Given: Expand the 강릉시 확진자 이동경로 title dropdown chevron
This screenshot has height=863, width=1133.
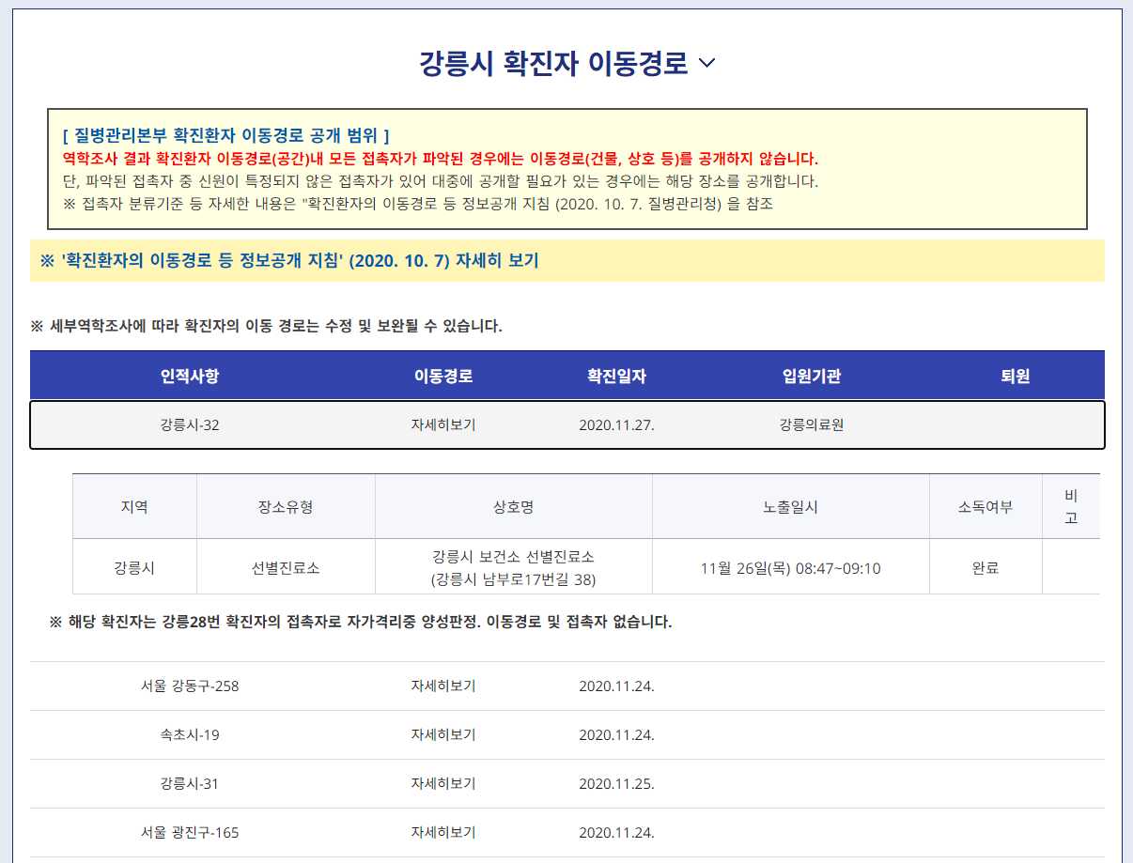Looking at the screenshot, I should tap(707, 64).
